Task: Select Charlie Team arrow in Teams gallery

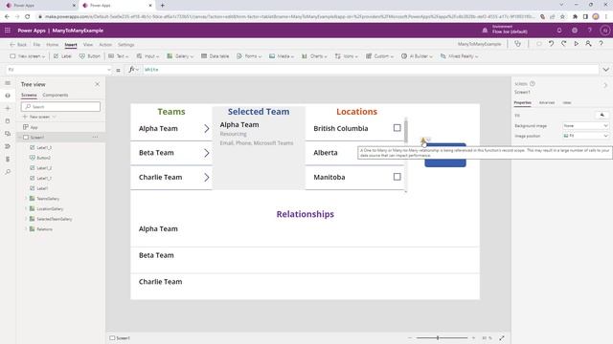Action: tap(207, 177)
